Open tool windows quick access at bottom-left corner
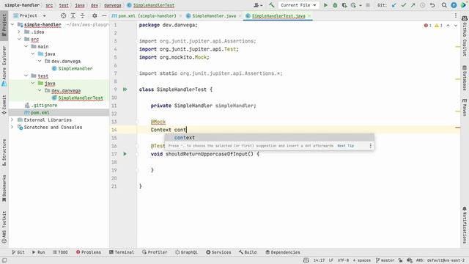The height and width of the screenshot is (264, 469). [x=4, y=260]
